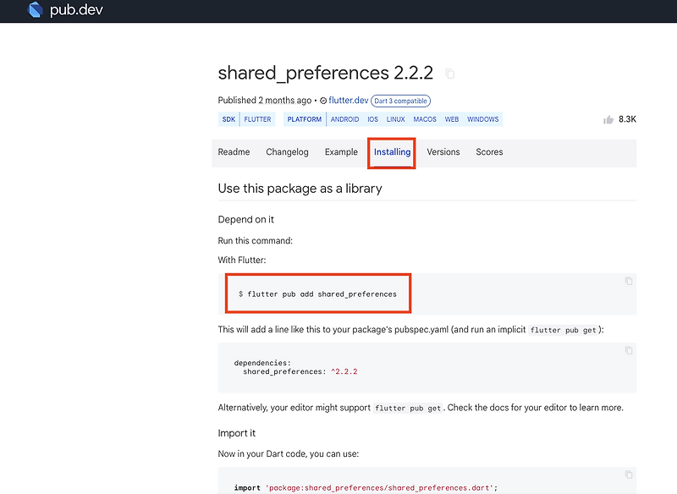View the Example tab
Image resolution: width=677 pixels, height=494 pixels.
pos(341,152)
